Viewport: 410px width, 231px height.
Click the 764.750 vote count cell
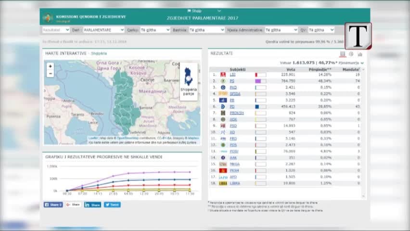click(x=288, y=81)
